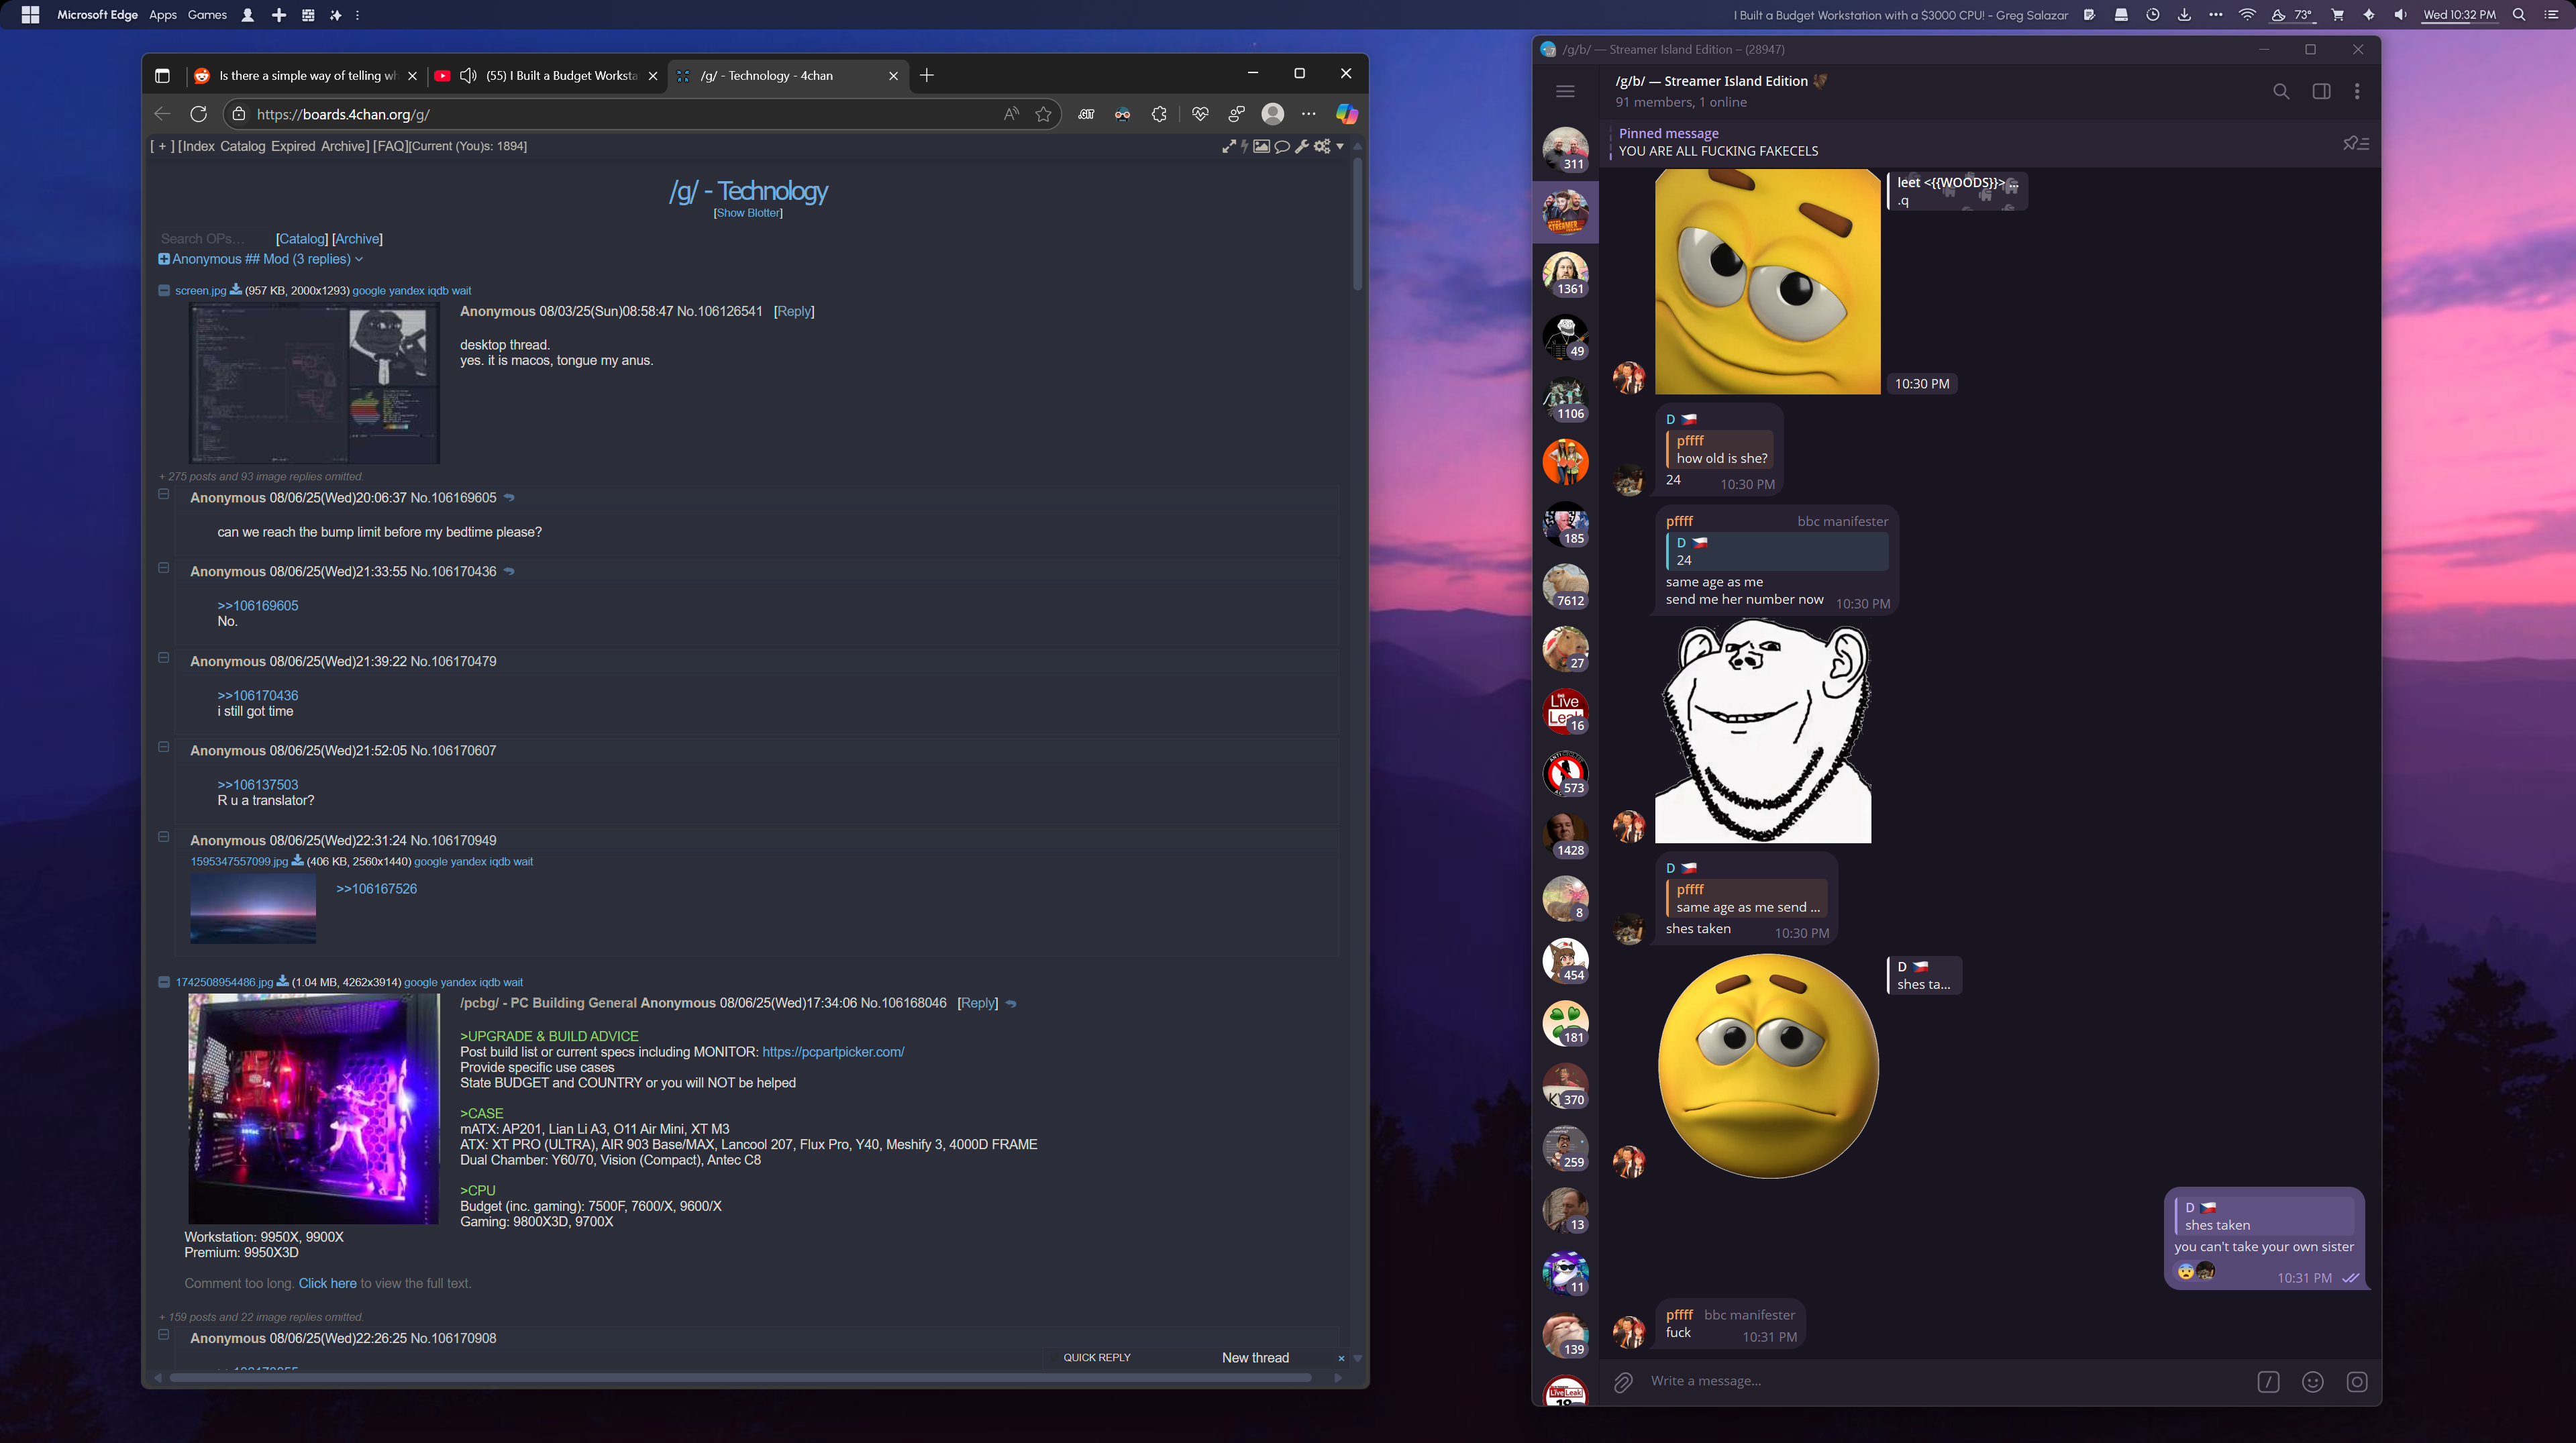Viewport: 2576px width, 1443px height.
Task: Click the Wi-Fi status icon in top bar
Action: [x=2247, y=15]
